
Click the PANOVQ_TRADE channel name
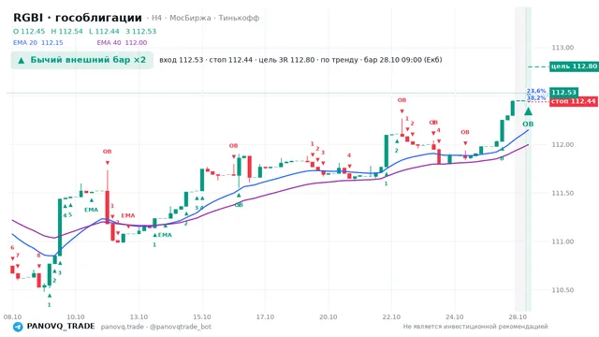[x=61, y=327]
